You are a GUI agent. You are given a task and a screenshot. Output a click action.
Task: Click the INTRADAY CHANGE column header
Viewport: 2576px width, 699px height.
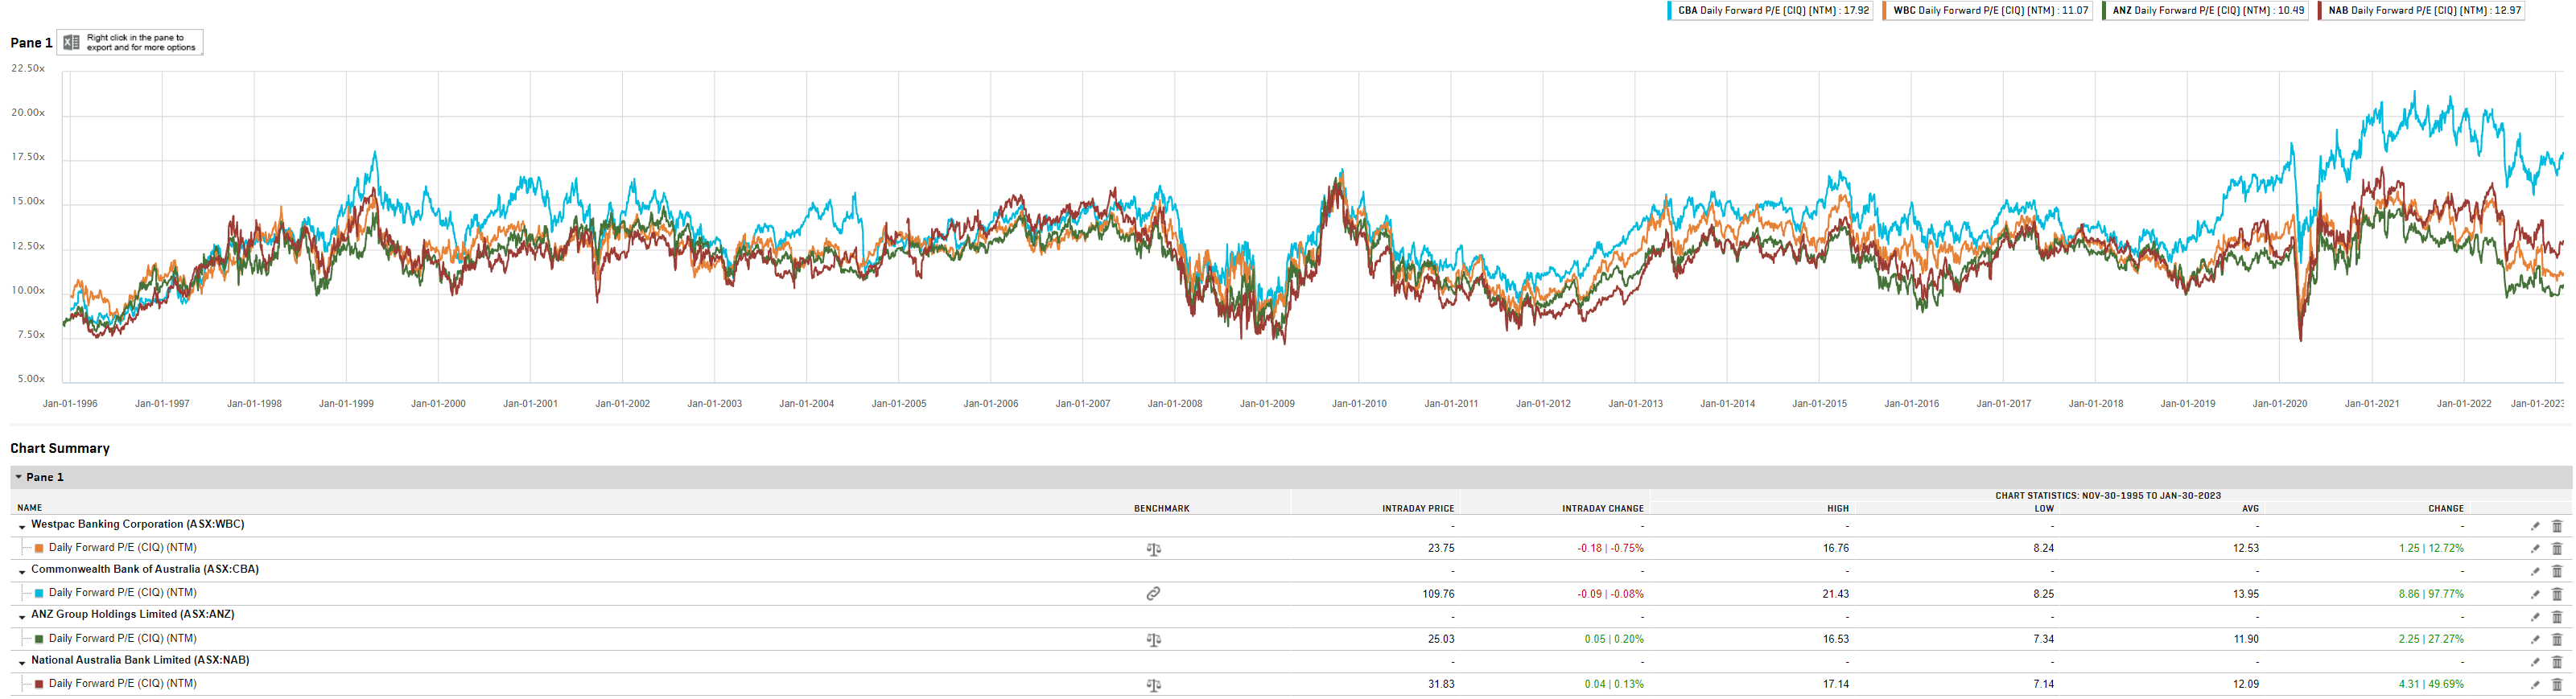[x=1602, y=508]
